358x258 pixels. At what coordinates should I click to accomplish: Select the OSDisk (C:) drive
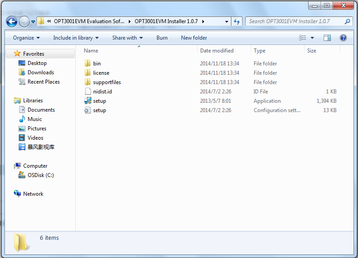41,175
